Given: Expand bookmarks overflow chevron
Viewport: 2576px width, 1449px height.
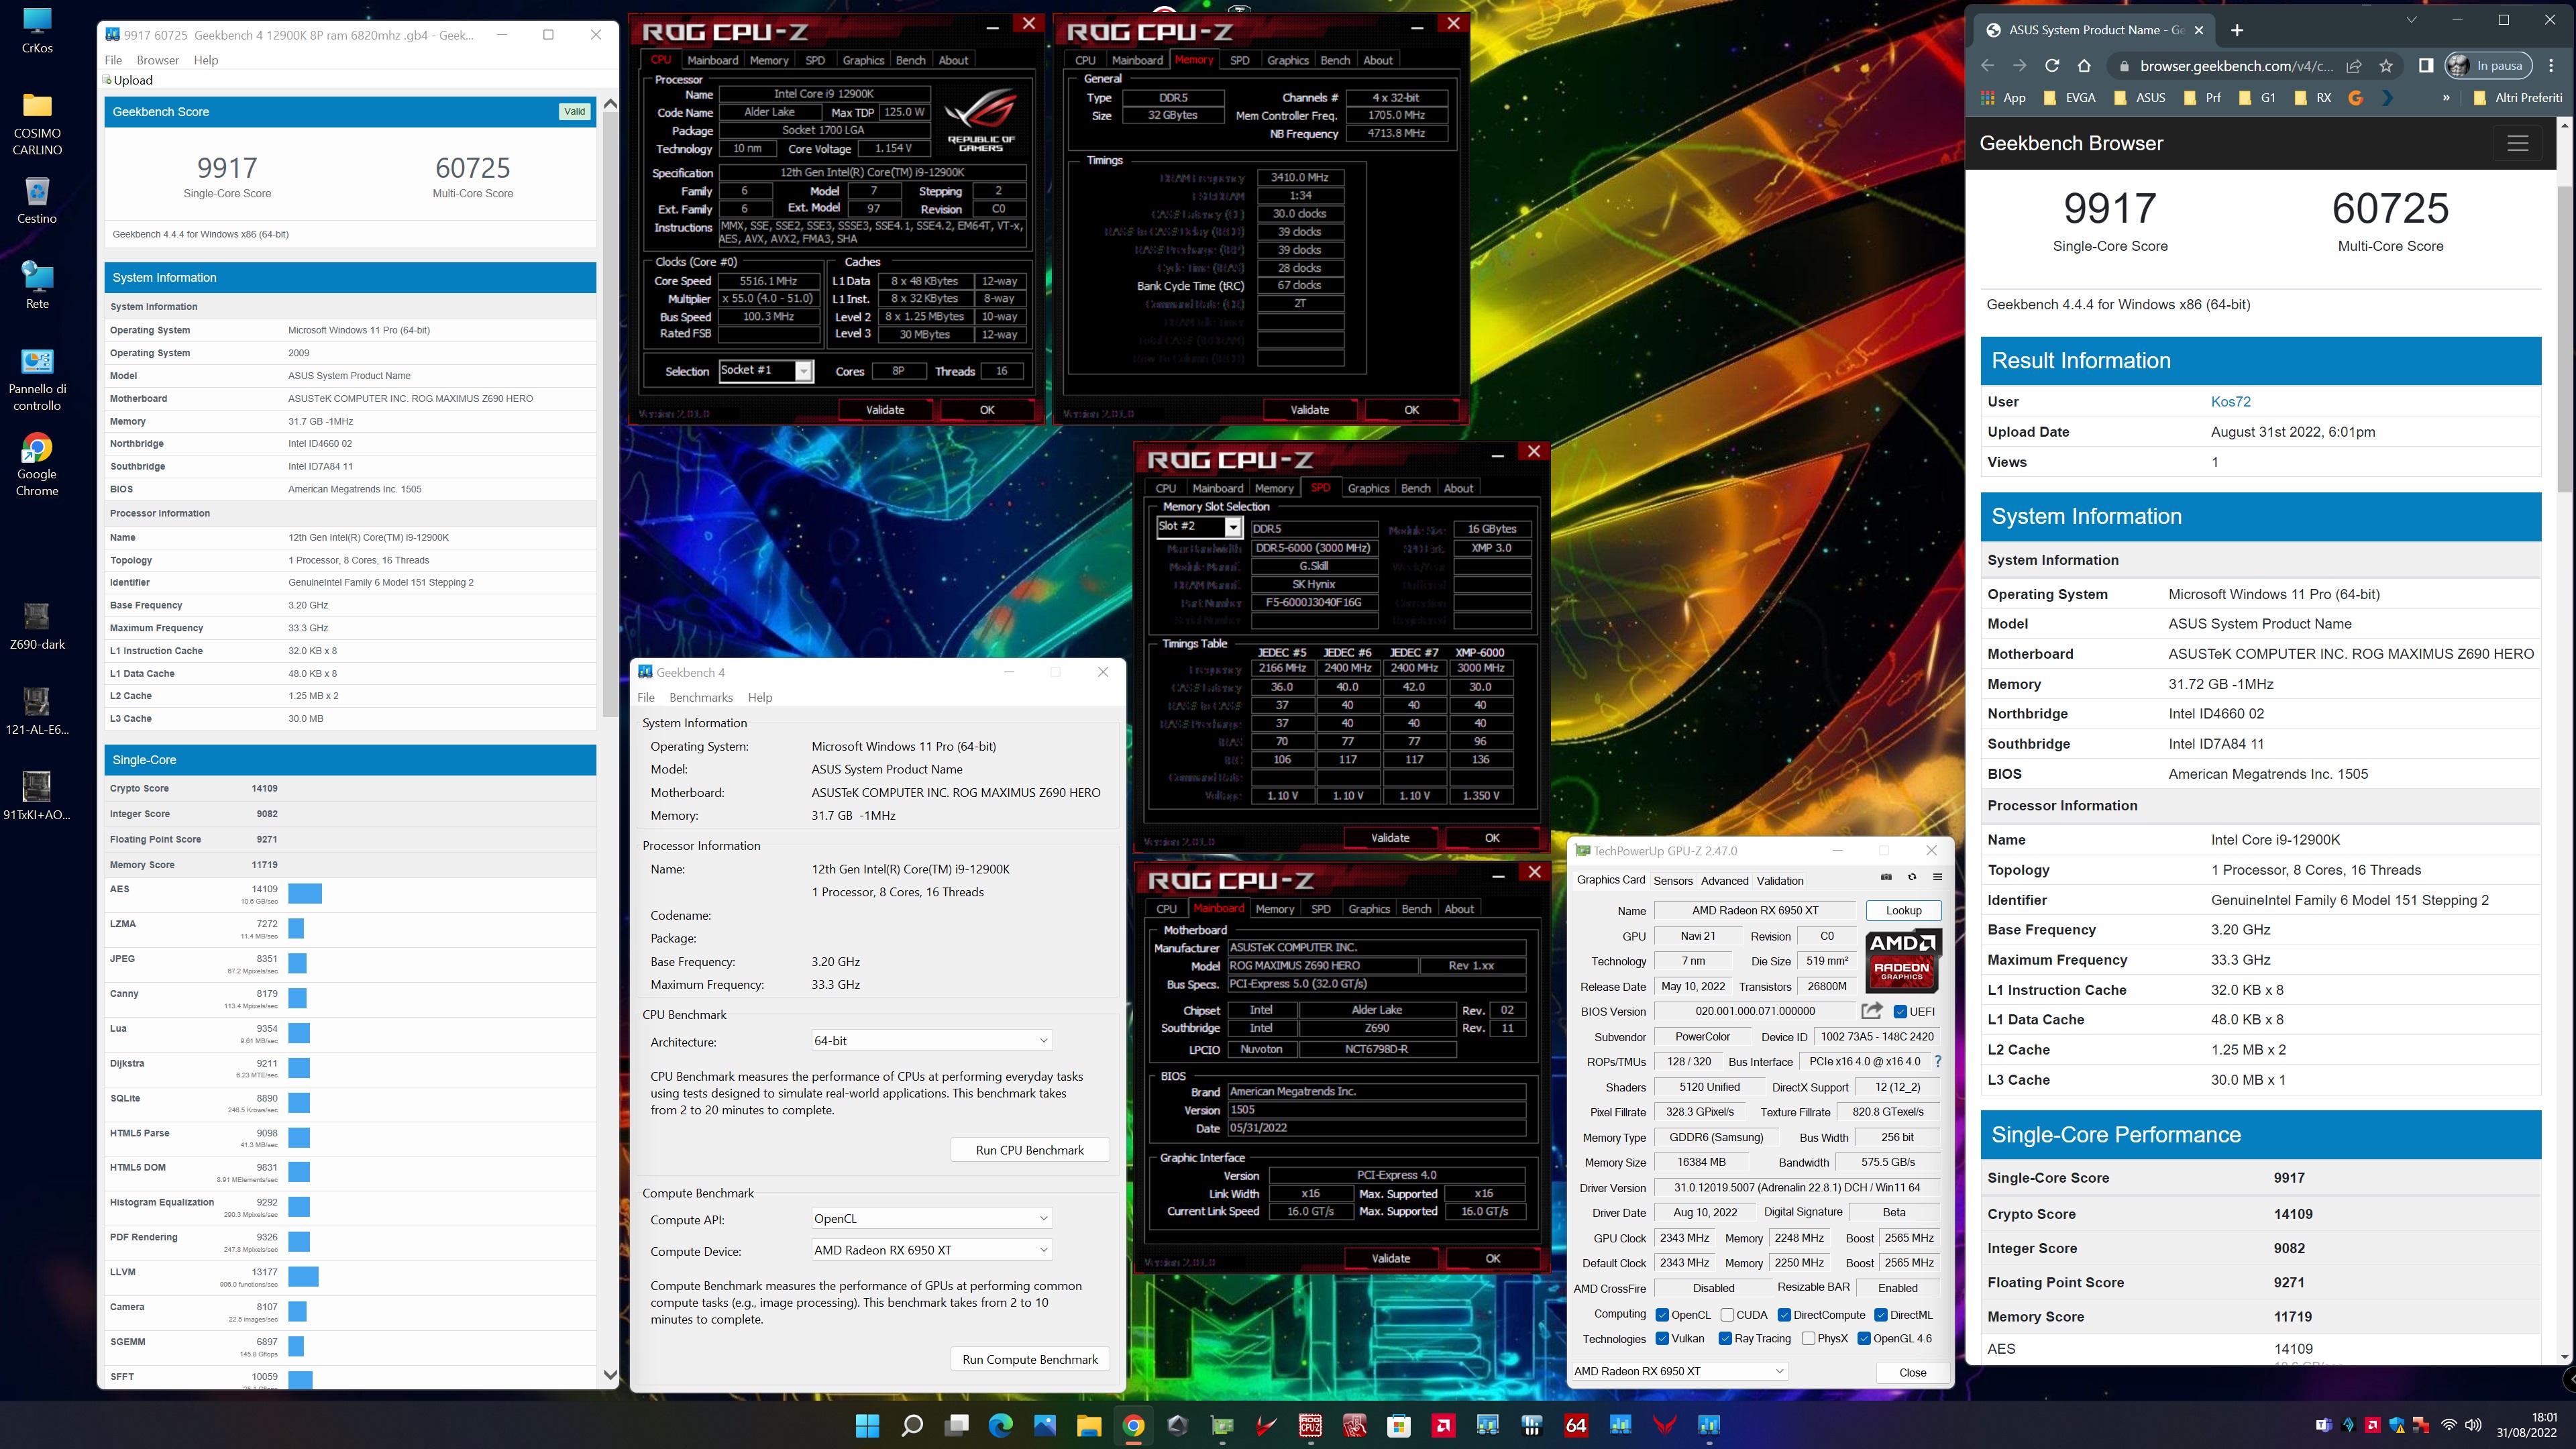Looking at the screenshot, I should pyautogui.click(x=2446, y=98).
